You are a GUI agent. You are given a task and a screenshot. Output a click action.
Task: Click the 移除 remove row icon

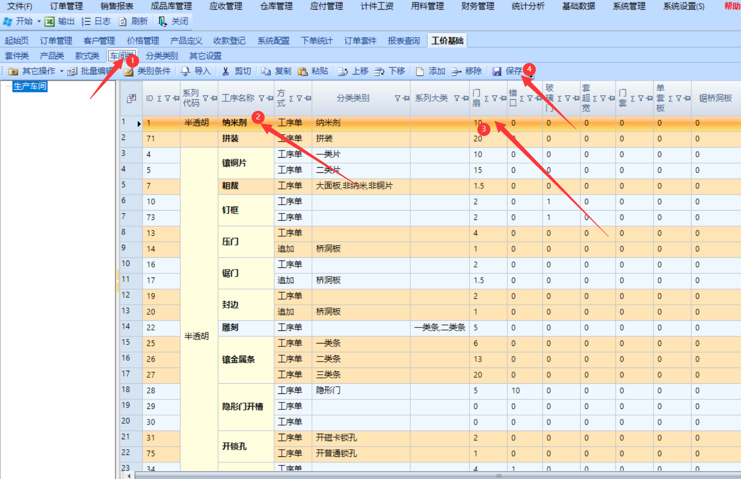[456, 72]
